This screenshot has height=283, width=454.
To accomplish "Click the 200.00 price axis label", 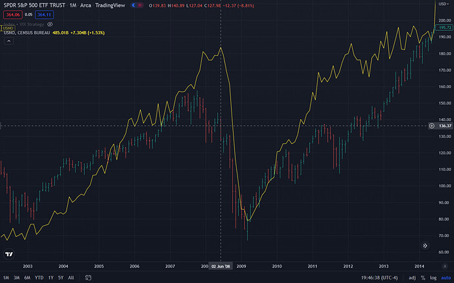I will coord(445,20).
